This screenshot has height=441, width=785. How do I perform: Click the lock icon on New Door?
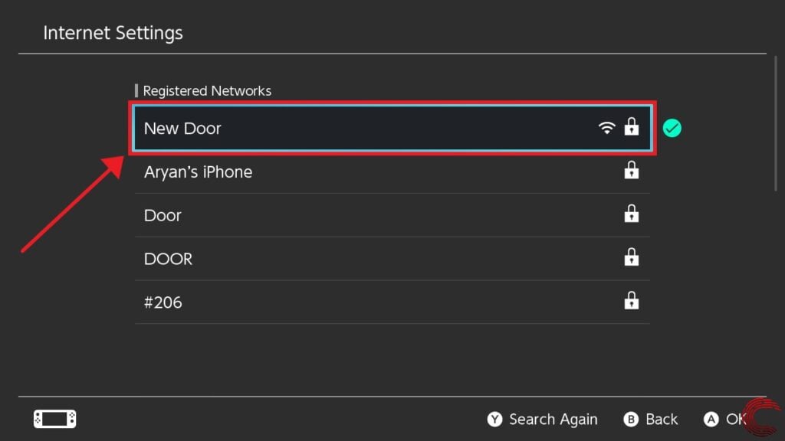(632, 127)
